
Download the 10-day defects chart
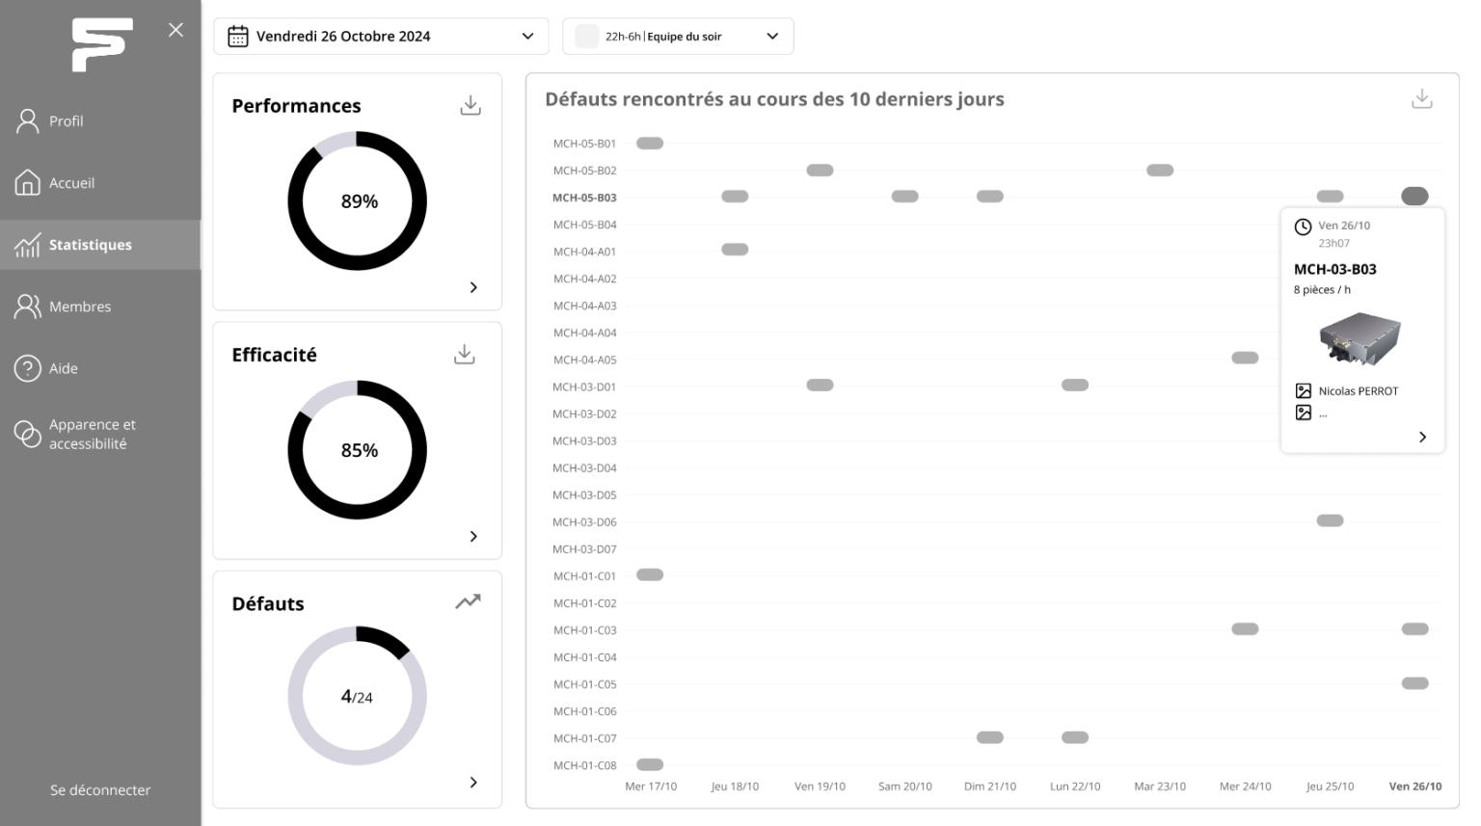[1421, 99]
